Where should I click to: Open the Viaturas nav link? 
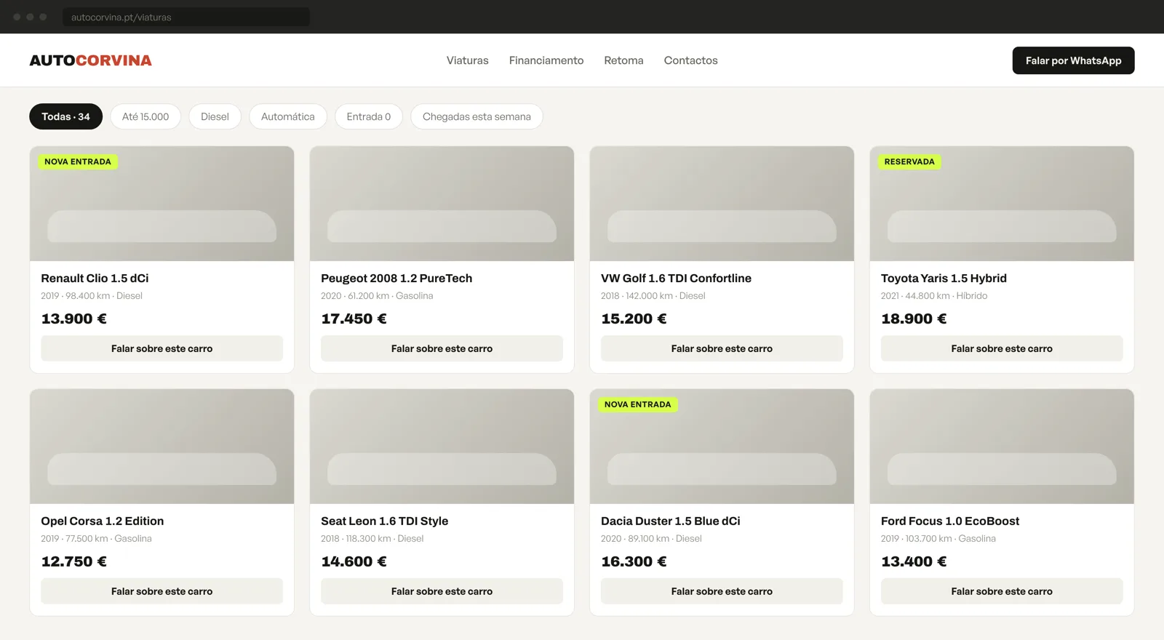tap(468, 60)
